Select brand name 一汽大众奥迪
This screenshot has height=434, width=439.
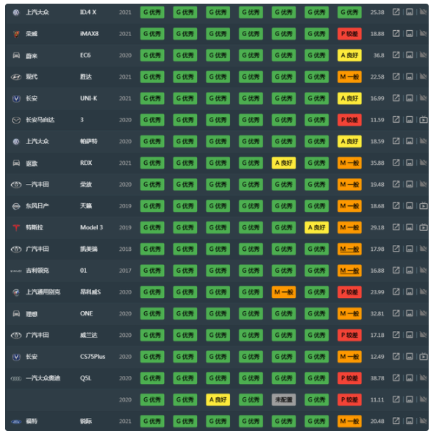tap(43, 378)
